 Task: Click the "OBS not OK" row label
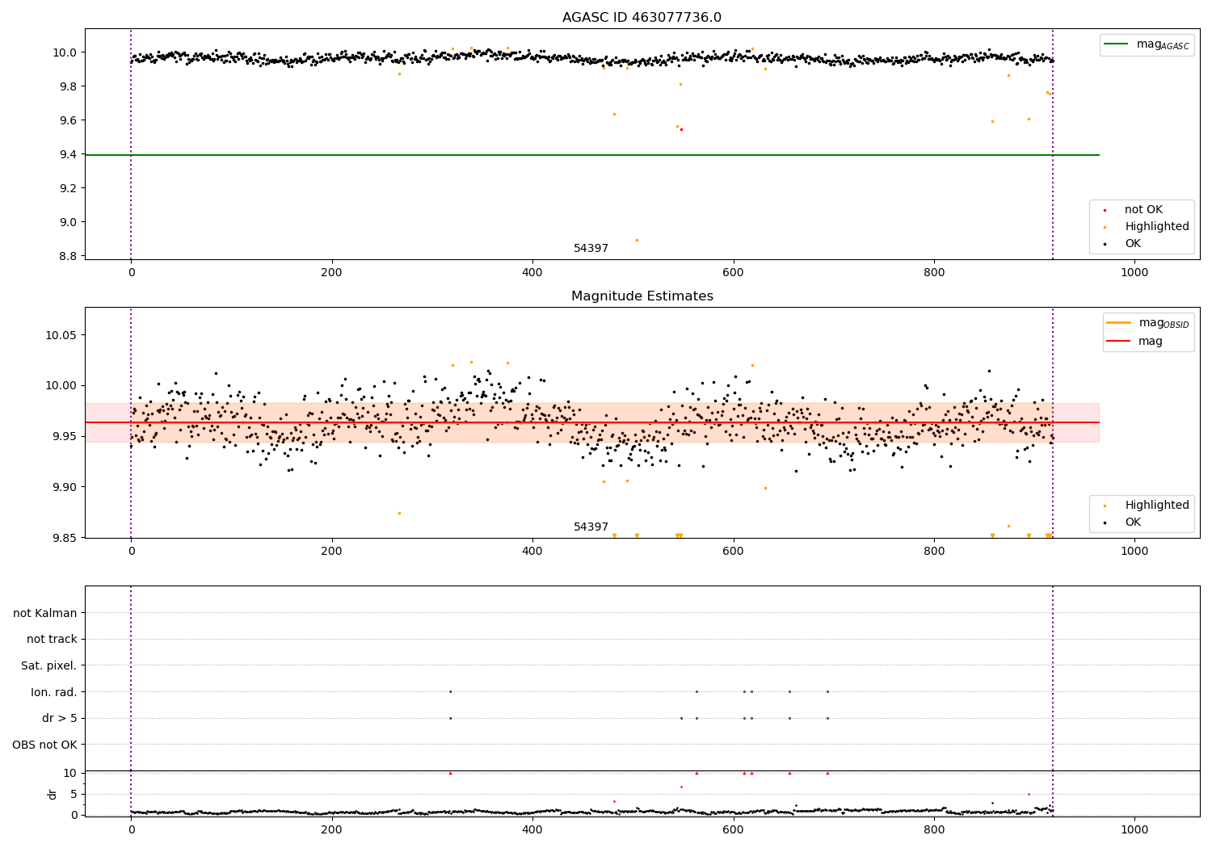[x=45, y=745]
